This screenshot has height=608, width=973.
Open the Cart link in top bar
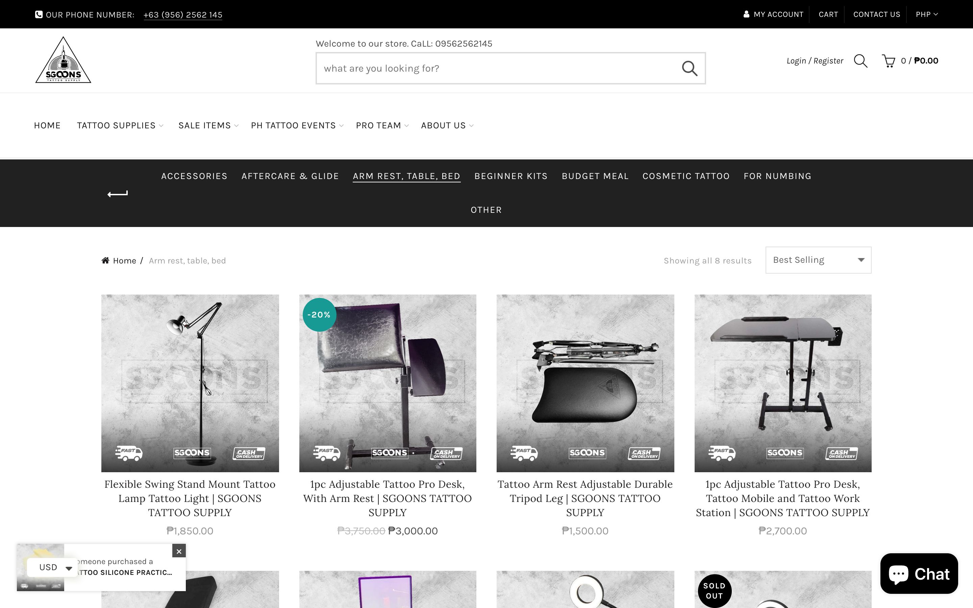tap(828, 15)
